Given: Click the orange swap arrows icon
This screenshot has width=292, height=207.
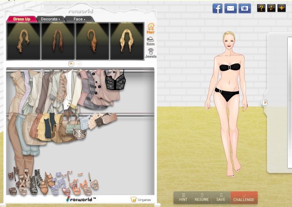Looking at the screenshot, I should (271, 8).
